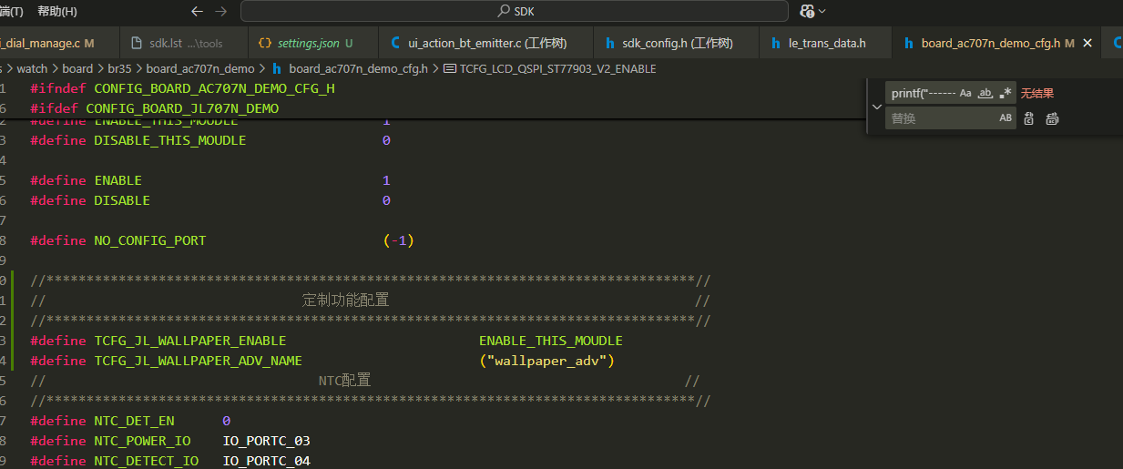This screenshot has height=469, width=1123.
Task: Collapse the replace row chevron
Action: pyautogui.click(x=876, y=106)
